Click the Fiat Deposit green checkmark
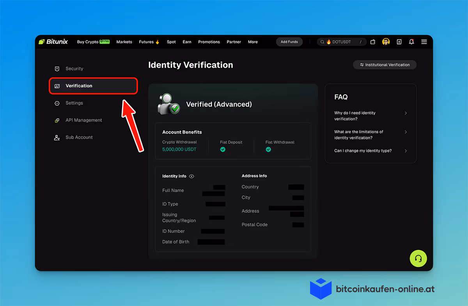 (222, 149)
